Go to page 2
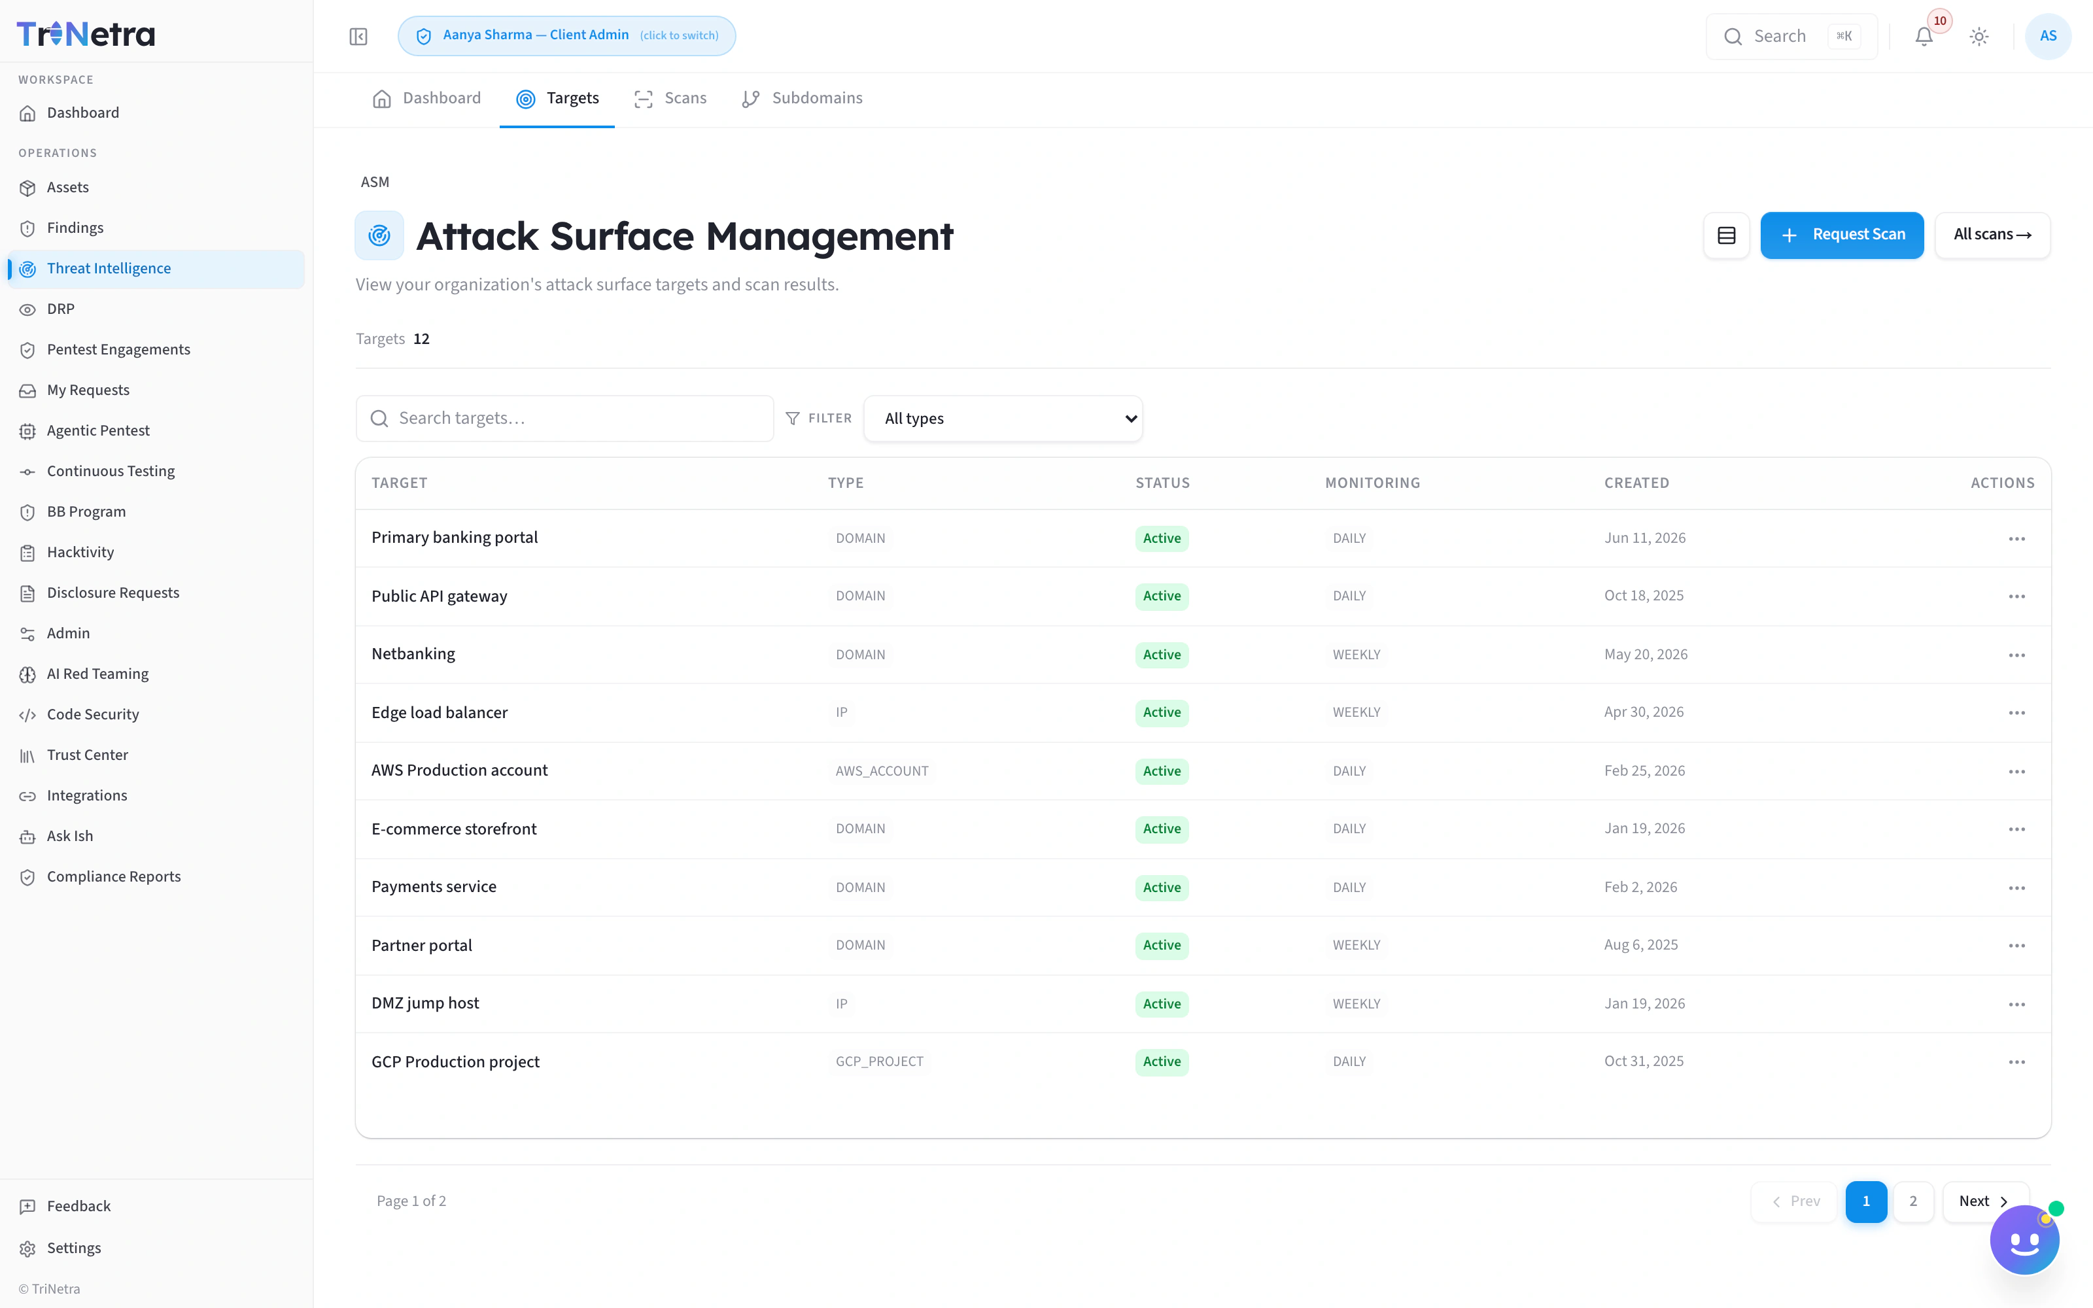This screenshot has height=1308, width=2093. (x=1913, y=1201)
